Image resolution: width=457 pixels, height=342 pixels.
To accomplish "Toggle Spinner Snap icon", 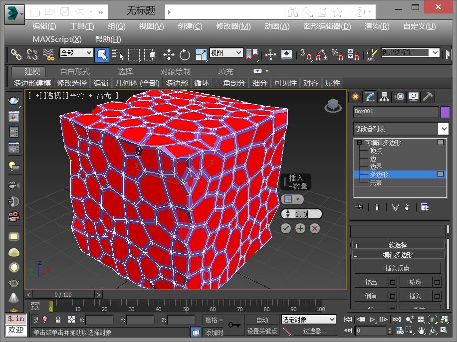I will point(353,54).
